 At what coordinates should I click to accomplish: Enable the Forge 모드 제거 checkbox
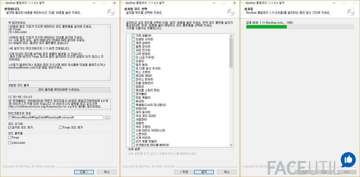[x=61, y=127]
